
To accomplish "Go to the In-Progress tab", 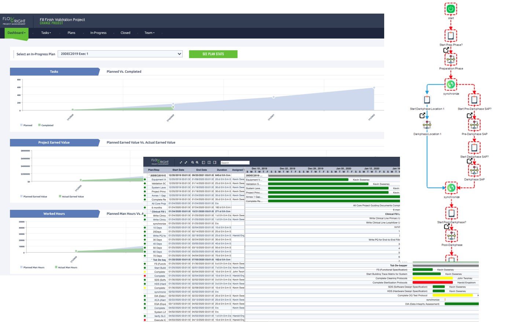I will [x=98, y=33].
